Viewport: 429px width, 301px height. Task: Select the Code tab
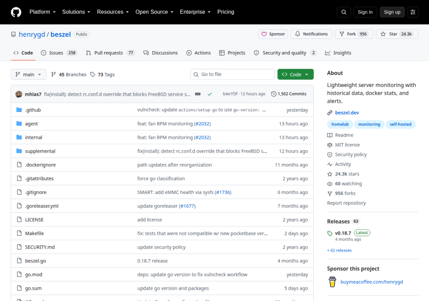click(23, 53)
